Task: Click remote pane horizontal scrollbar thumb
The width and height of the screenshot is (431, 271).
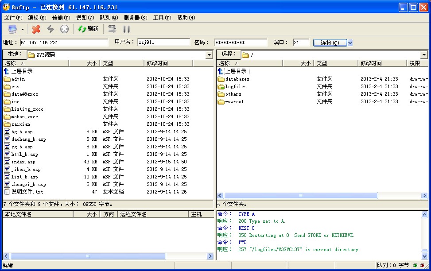Action: (x=301, y=195)
